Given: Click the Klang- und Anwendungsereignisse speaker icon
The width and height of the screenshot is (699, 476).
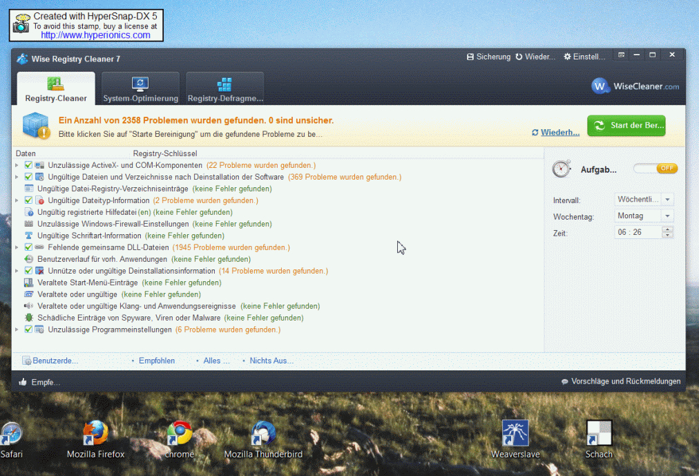Looking at the screenshot, I should [29, 306].
